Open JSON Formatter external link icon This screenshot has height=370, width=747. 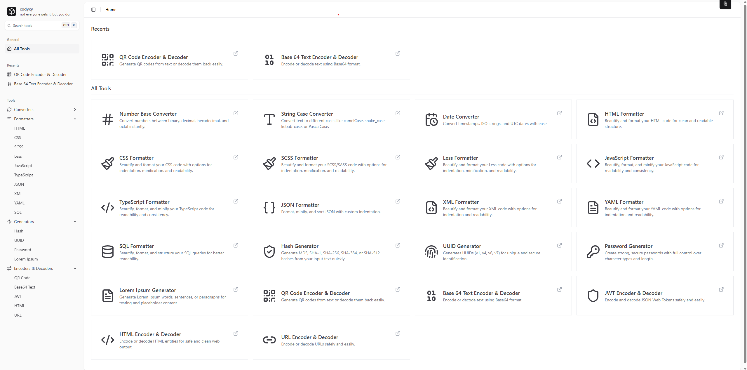point(398,201)
